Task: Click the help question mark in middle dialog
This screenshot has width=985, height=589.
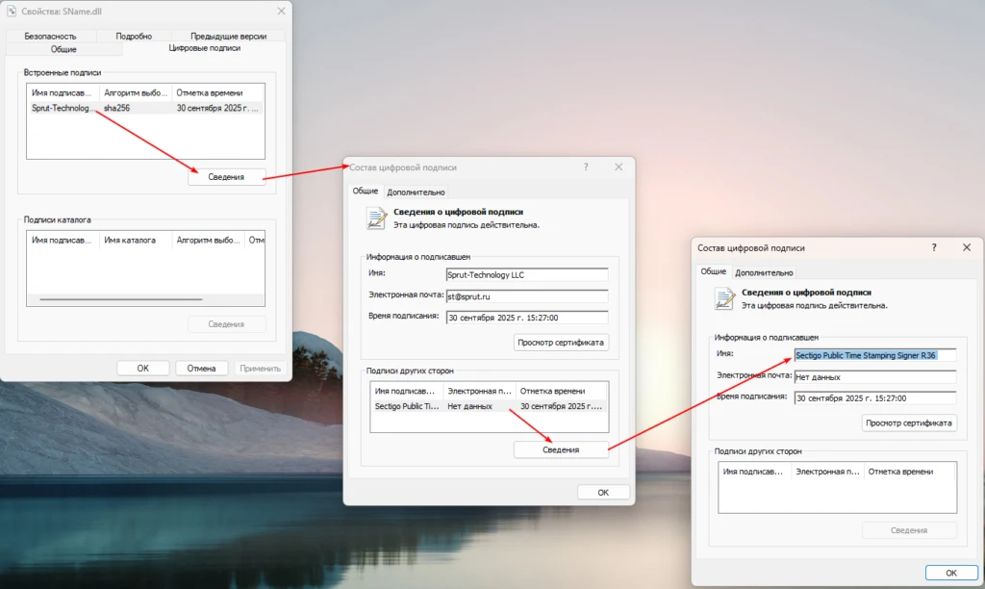Action: tap(586, 167)
